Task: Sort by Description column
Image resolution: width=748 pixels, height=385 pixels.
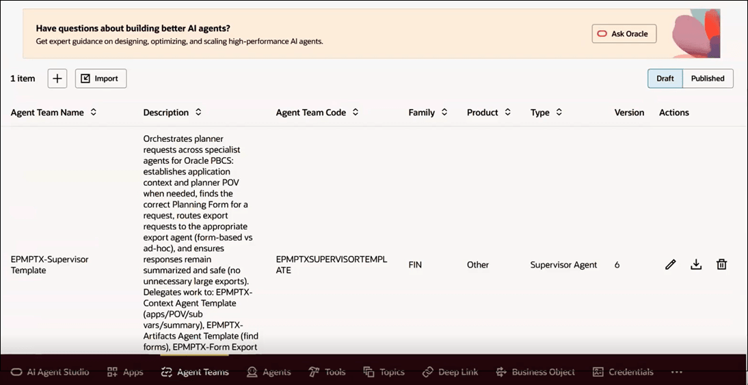Action: [x=198, y=113]
